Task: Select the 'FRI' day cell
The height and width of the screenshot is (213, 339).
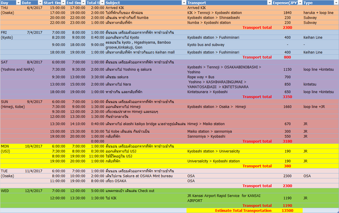Action: click(4, 32)
